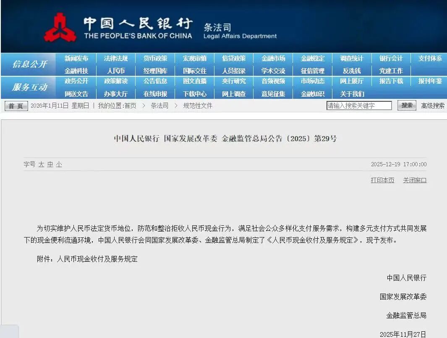The height and width of the screenshot is (338, 447).
Task: Open attachment 人民币现金收付及服务规定
Action: [97, 259]
